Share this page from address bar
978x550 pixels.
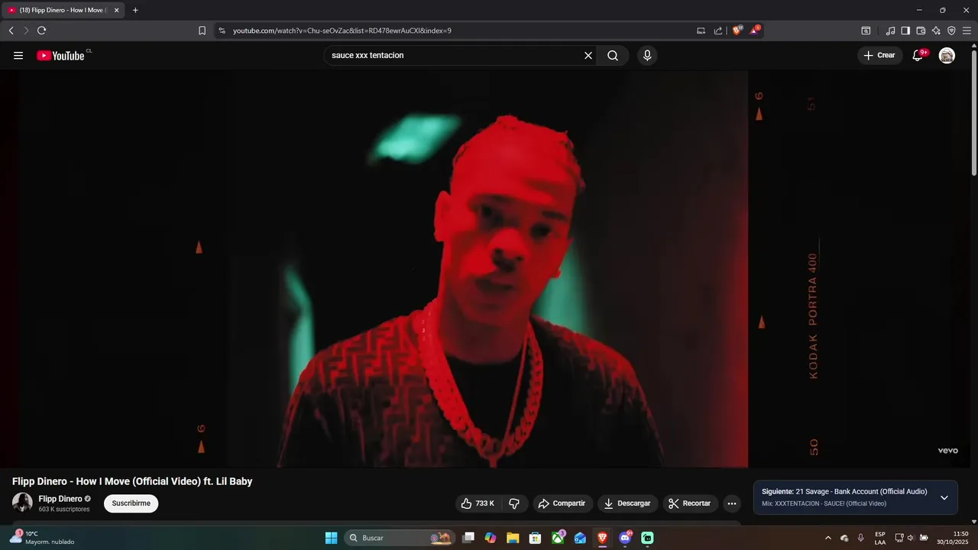718,31
